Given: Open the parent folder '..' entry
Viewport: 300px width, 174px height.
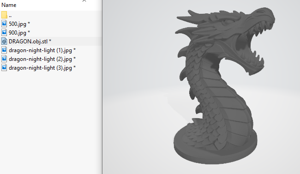Looking at the screenshot, I should 6,15.
